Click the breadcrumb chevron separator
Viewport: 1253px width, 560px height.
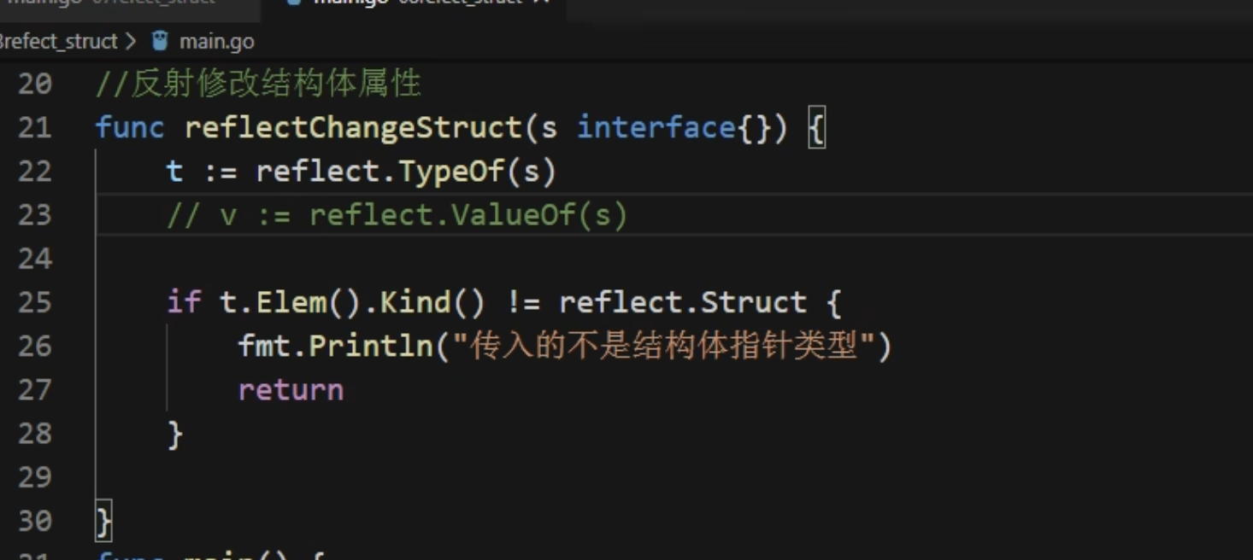[131, 41]
